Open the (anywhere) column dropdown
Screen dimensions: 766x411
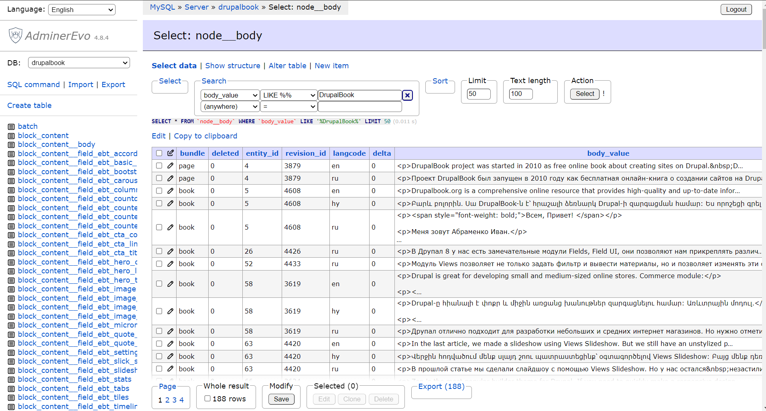pyautogui.click(x=230, y=106)
